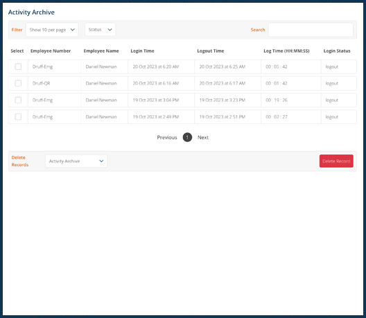Click the Search input field
Image resolution: width=366 pixels, height=318 pixels.
pyautogui.click(x=311, y=30)
